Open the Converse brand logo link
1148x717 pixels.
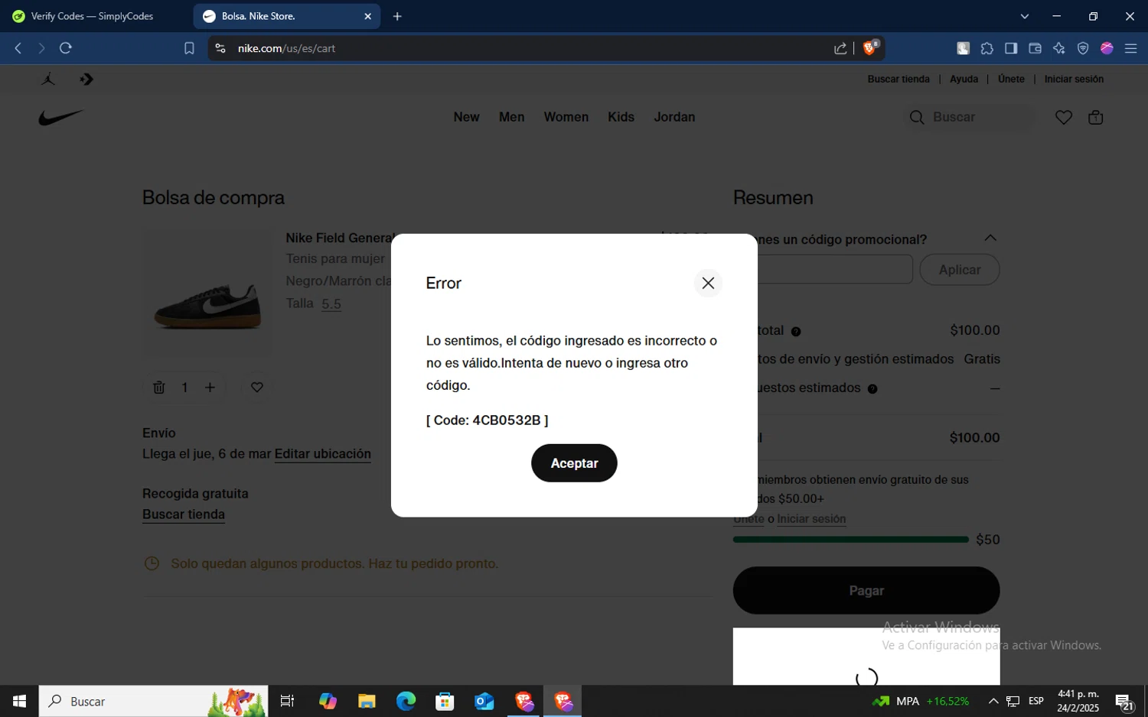86,79
